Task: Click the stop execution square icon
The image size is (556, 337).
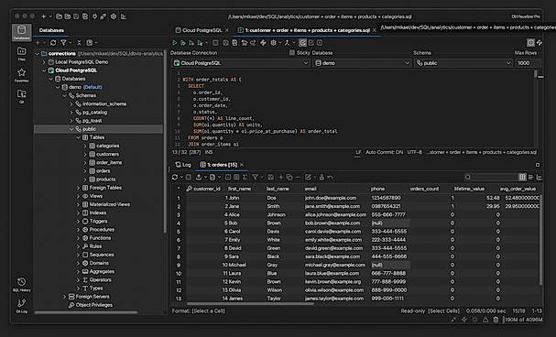Action: (x=215, y=42)
